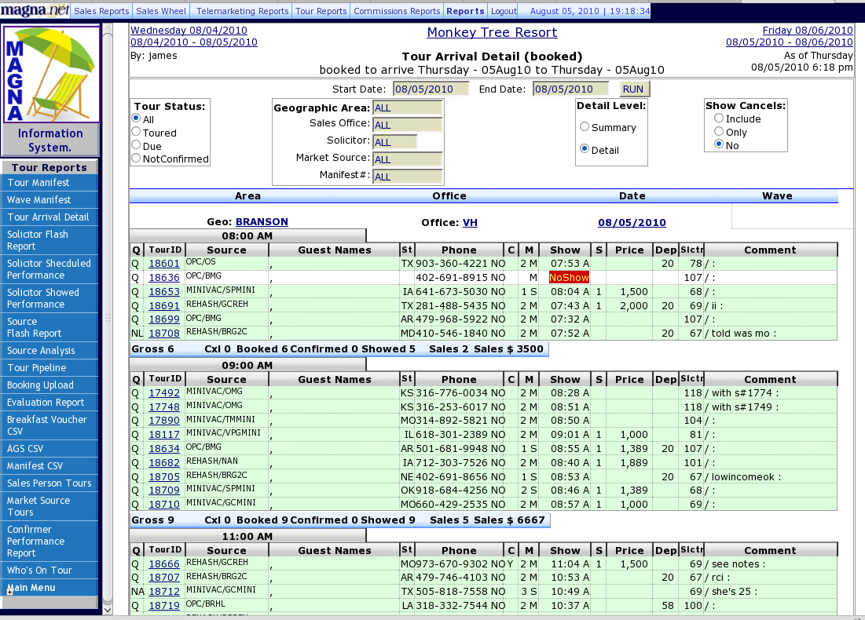Open Confirmer Performance Report in sidebar
Screen dimensions: 865x620
(x=49, y=542)
